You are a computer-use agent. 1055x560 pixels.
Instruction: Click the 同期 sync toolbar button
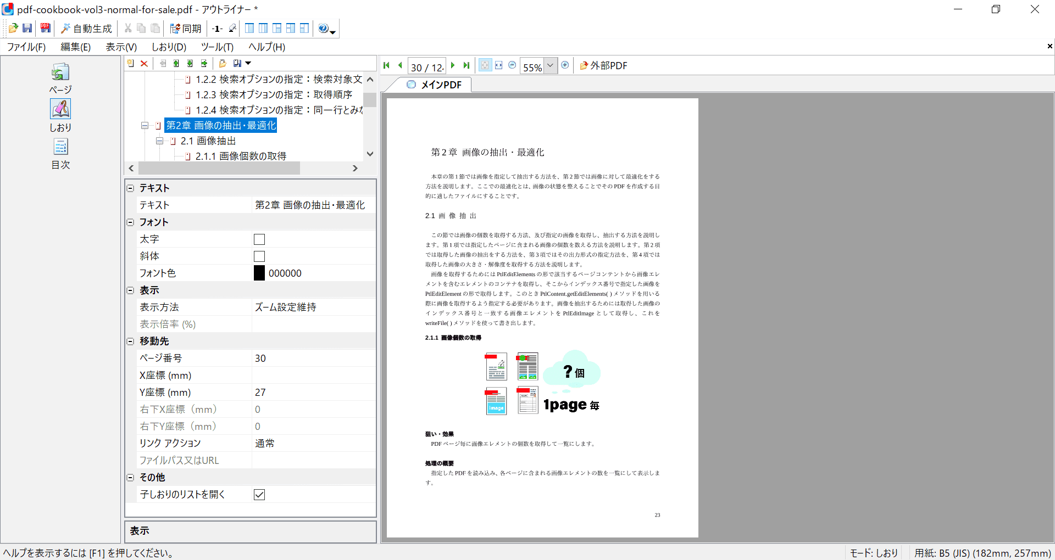(x=186, y=29)
